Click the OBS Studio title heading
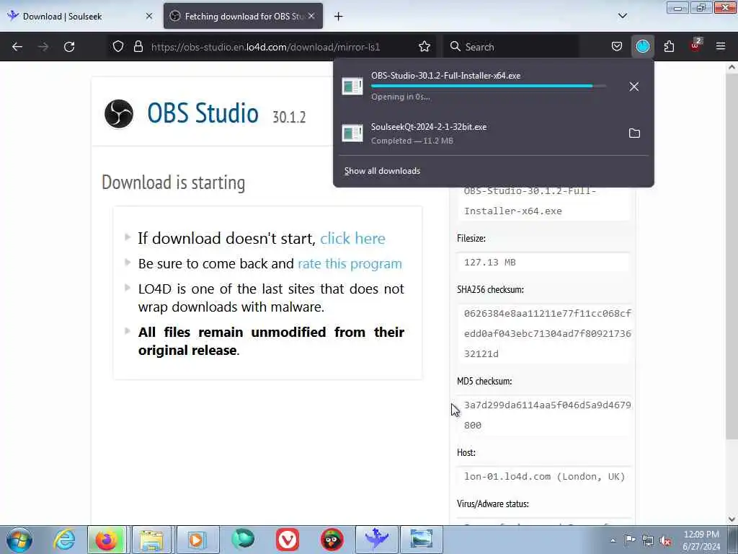The image size is (738, 554). [x=203, y=113]
